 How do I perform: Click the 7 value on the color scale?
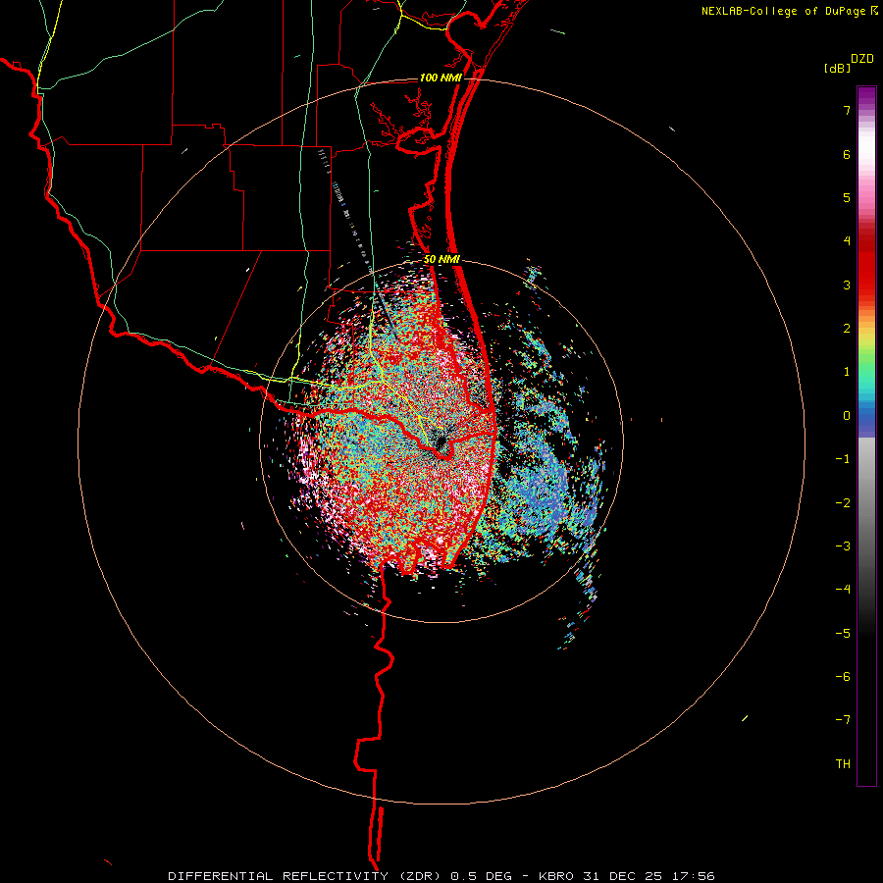pos(846,110)
